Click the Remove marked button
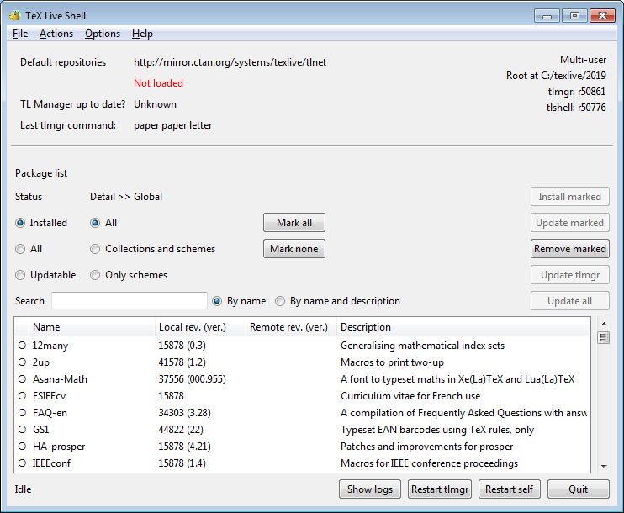The image size is (624, 513). click(x=570, y=249)
